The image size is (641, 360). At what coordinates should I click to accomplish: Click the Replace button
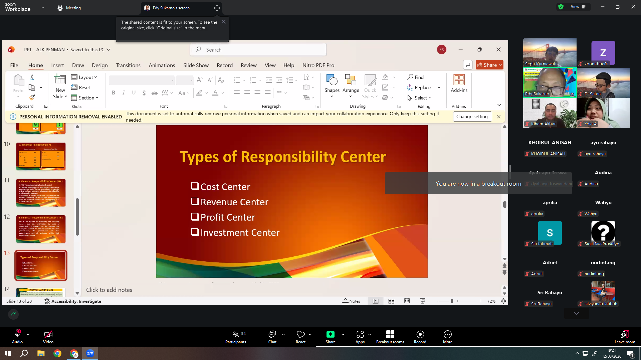tap(419, 87)
